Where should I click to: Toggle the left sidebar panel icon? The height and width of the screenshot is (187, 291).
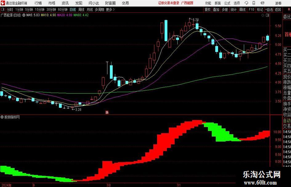click(x=3, y=10)
